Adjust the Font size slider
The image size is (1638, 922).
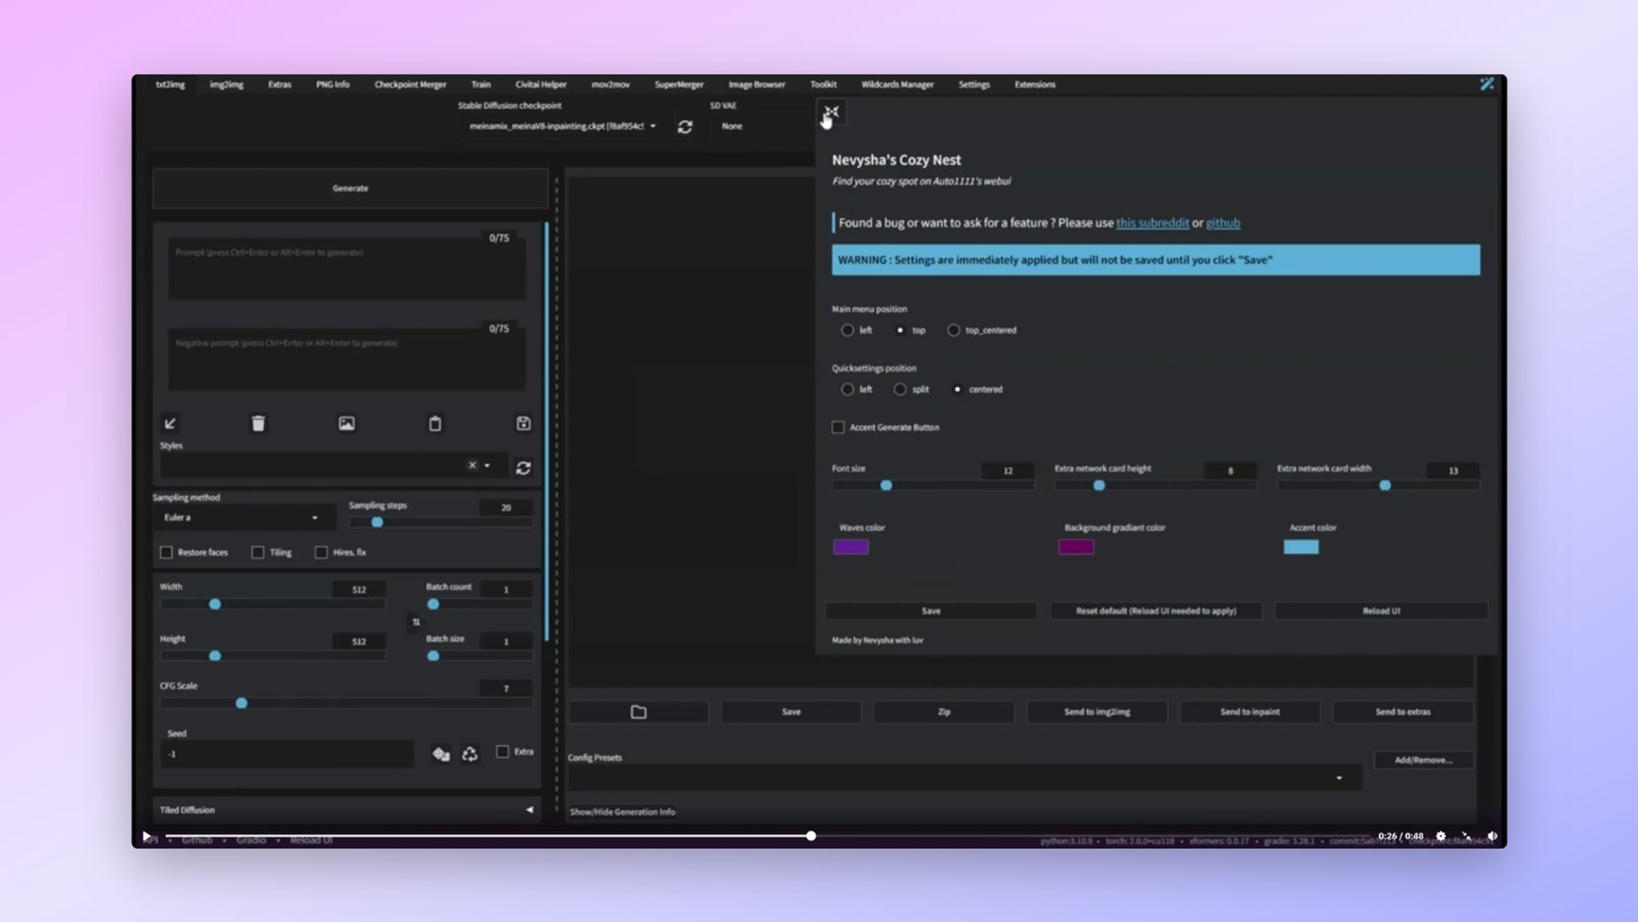933,486
